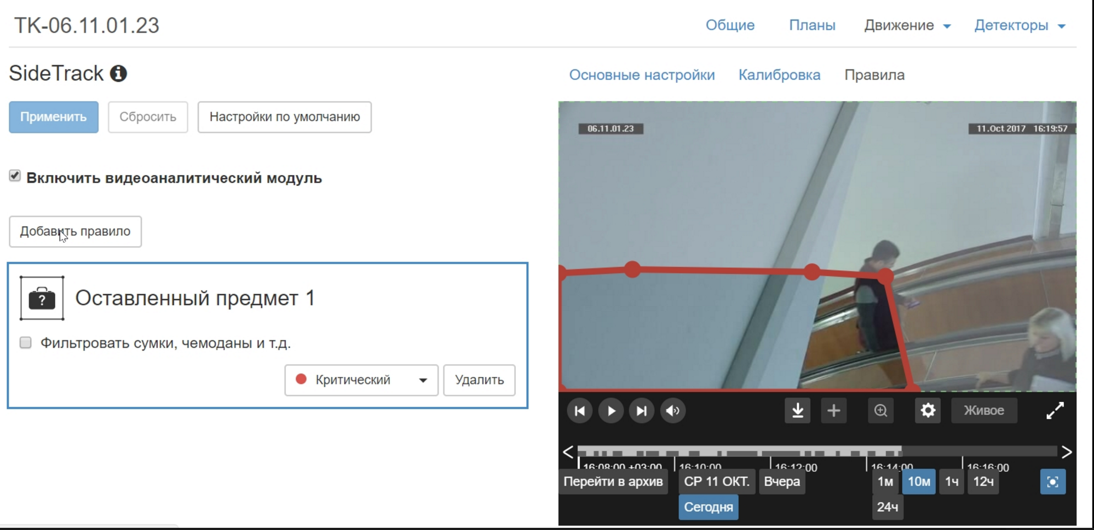Expand the Детекторы menu
1094x530 pixels.
pyautogui.click(x=1020, y=25)
